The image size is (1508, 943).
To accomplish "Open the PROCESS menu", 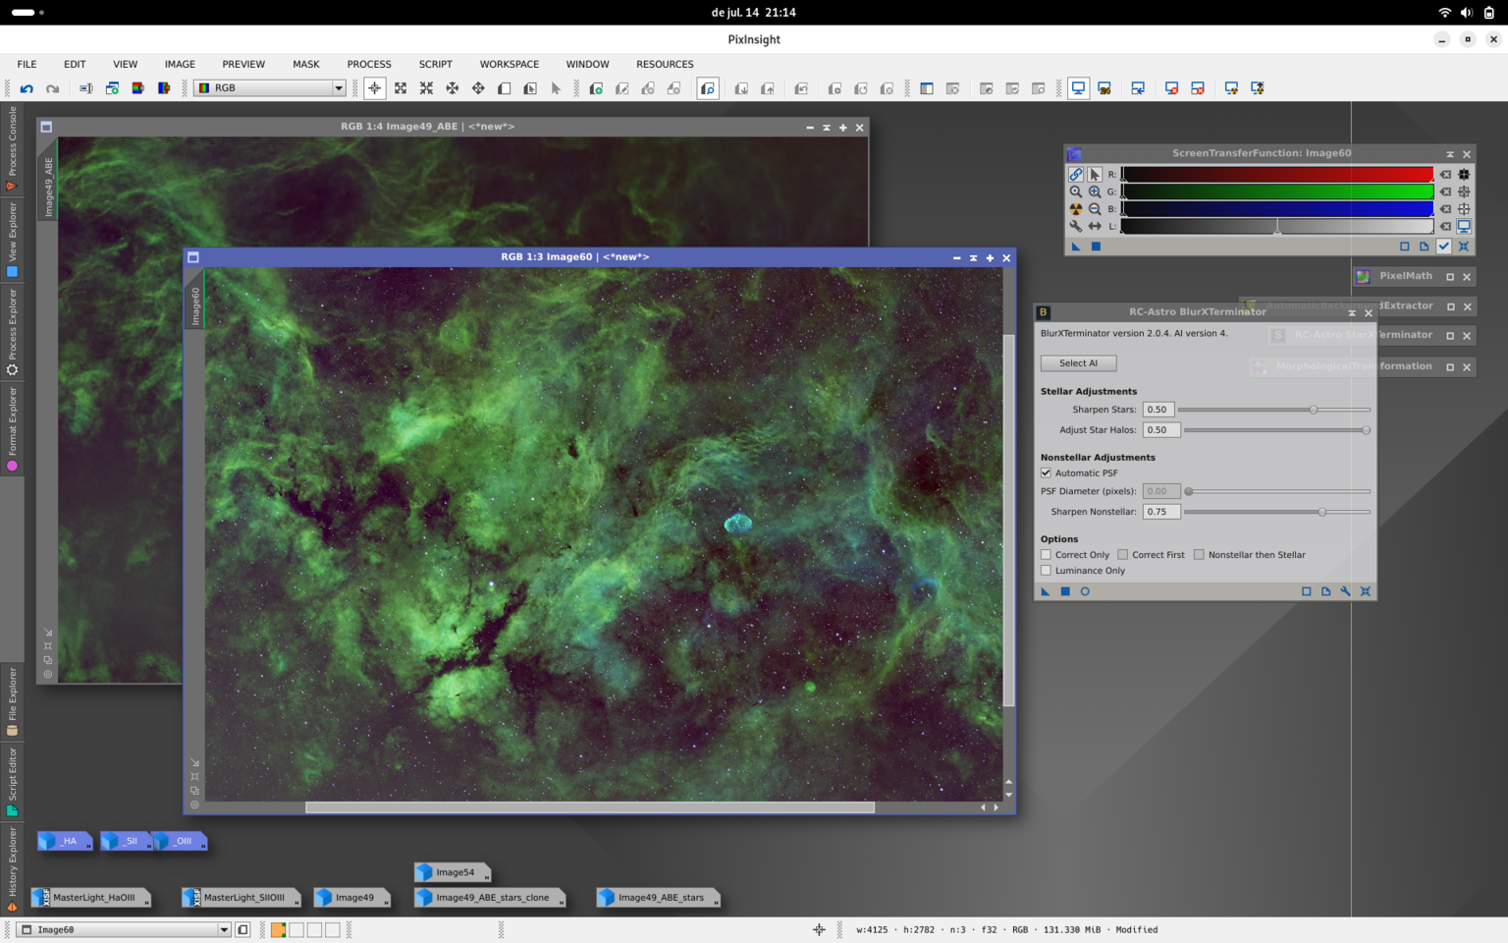I will pos(369,64).
